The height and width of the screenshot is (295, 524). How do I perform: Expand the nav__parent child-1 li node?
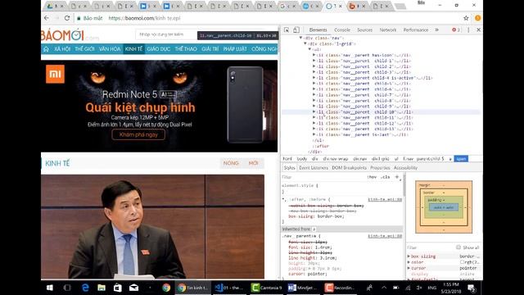(x=314, y=61)
